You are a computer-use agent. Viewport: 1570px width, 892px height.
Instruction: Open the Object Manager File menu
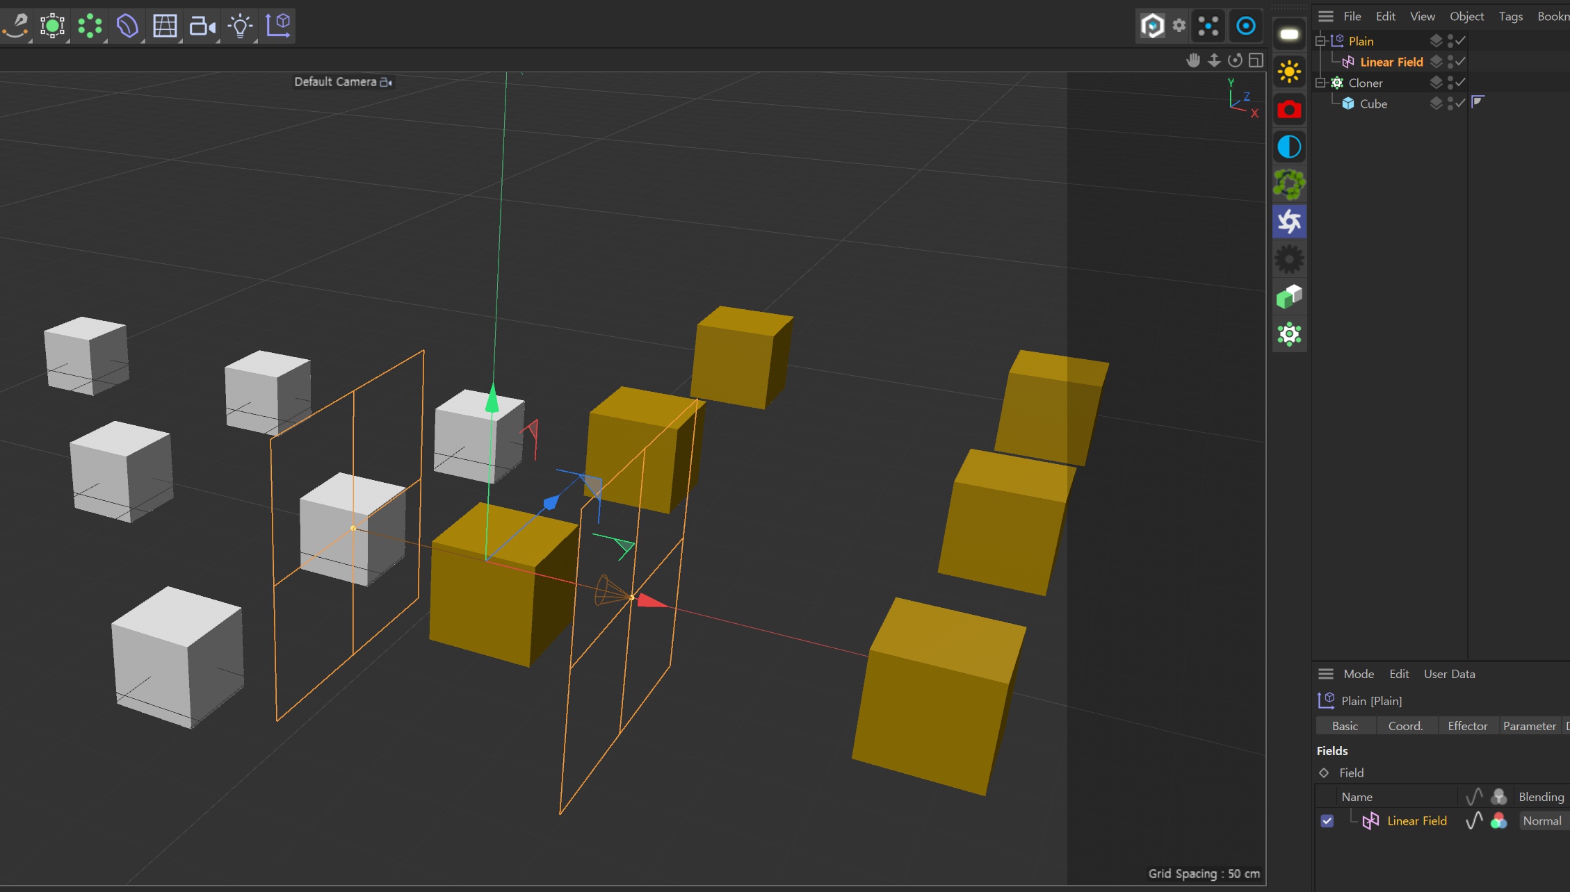point(1352,16)
